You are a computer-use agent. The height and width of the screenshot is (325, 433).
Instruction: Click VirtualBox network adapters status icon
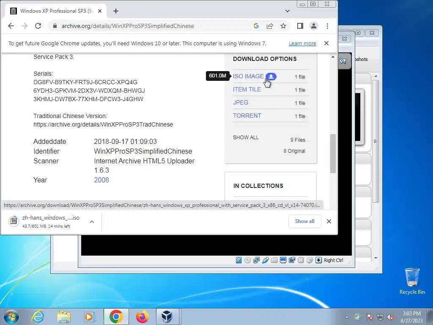(257, 260)
